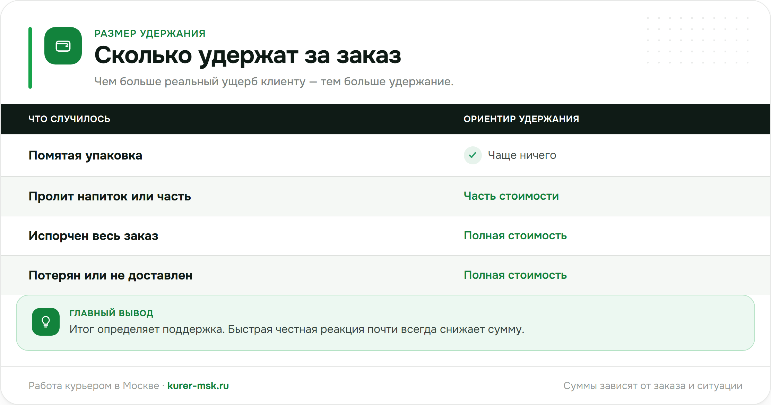Click the lightbulb icon beside Главный вывод
Image resolution: width=771 pixels, height=405 pixels.
(x=46, y=322)
